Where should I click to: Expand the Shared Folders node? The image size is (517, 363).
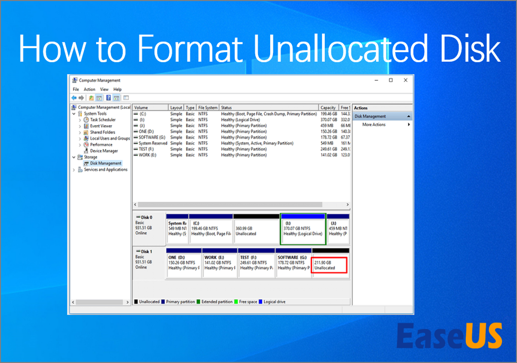80,132
